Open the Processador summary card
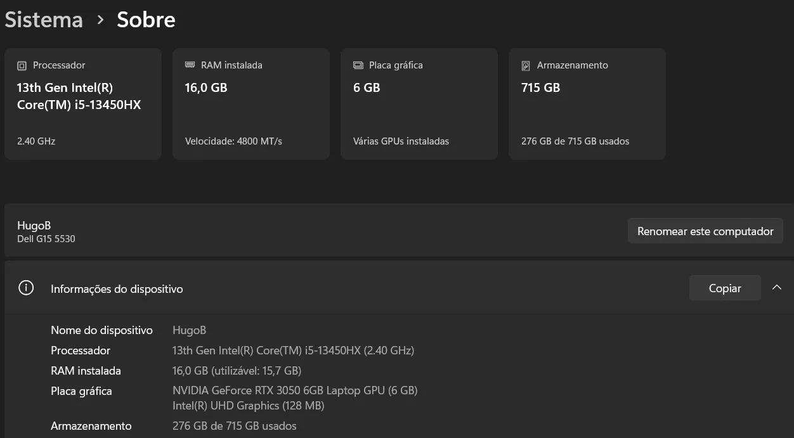The image size is (794, 438). pyautogui.click(x=83, y=104)
